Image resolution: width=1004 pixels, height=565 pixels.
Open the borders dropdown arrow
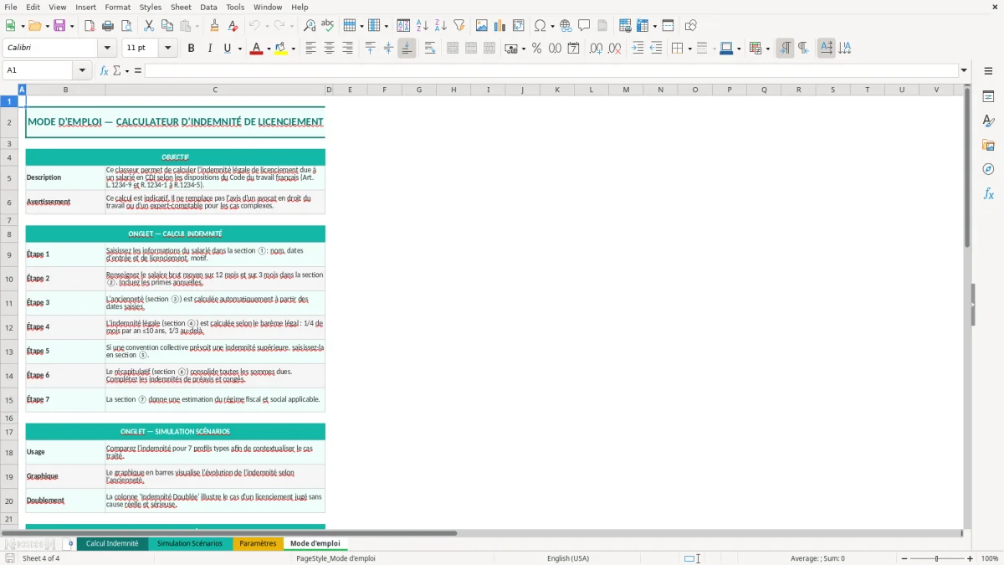coord(689,49)
